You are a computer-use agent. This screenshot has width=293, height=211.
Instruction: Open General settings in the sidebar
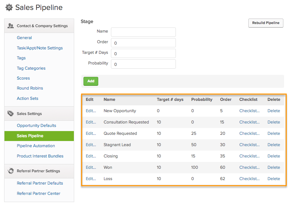tap(24, 37)
